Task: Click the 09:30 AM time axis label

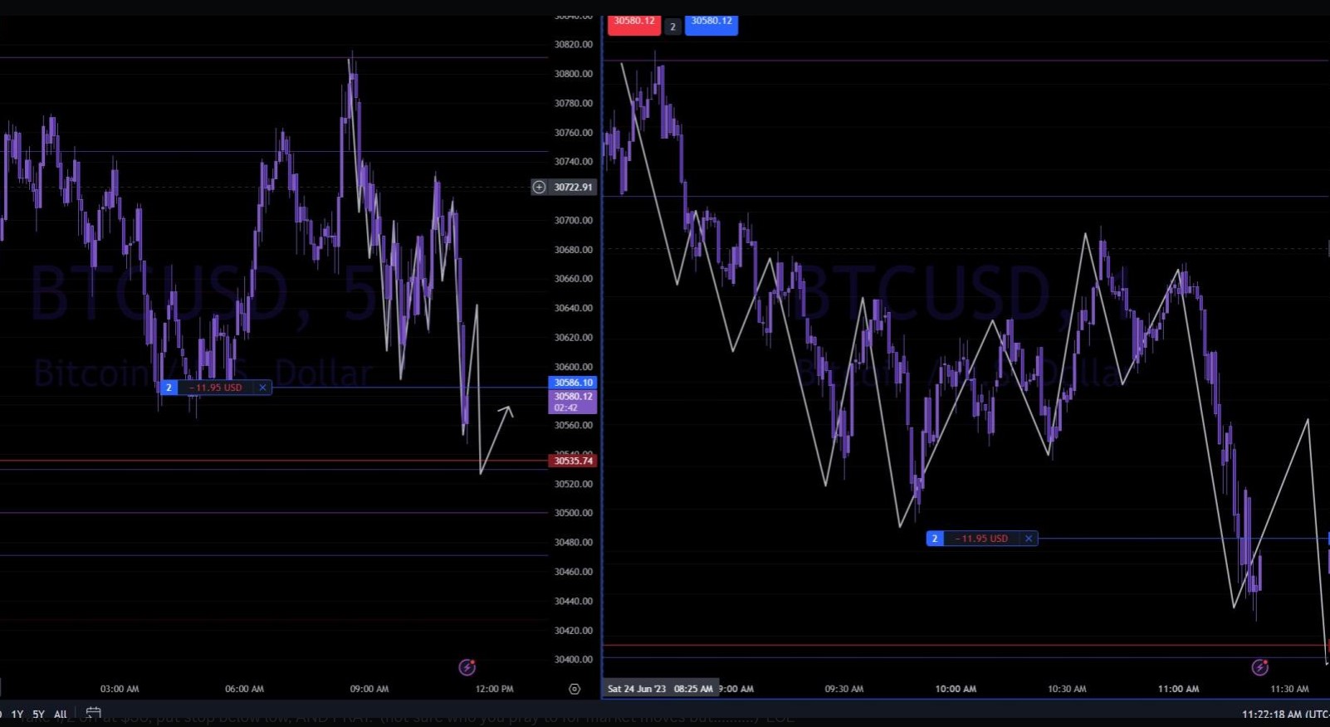Action: tap(844, 689)
